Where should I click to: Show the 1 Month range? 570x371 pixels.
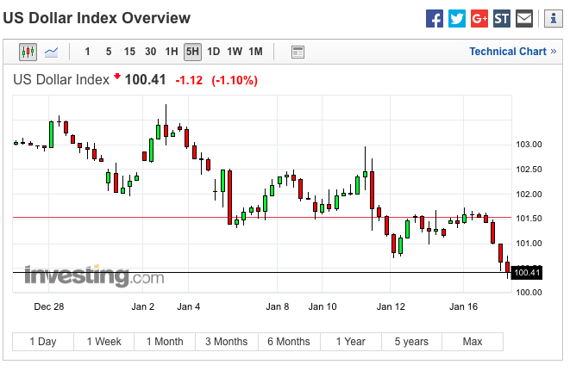[x=165, y=342]
